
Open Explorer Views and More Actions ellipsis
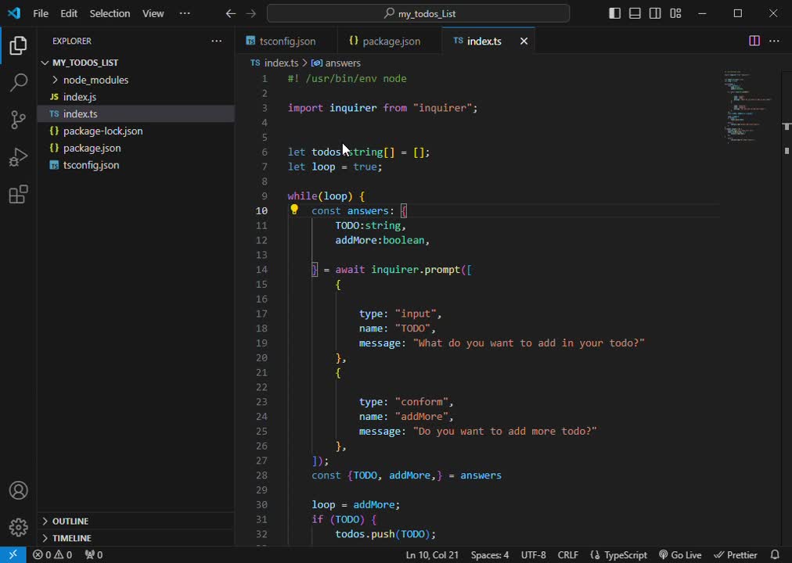tap(217, 41)
